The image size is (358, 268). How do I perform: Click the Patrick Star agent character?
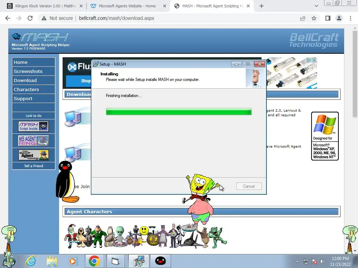(x=201, y=211)
